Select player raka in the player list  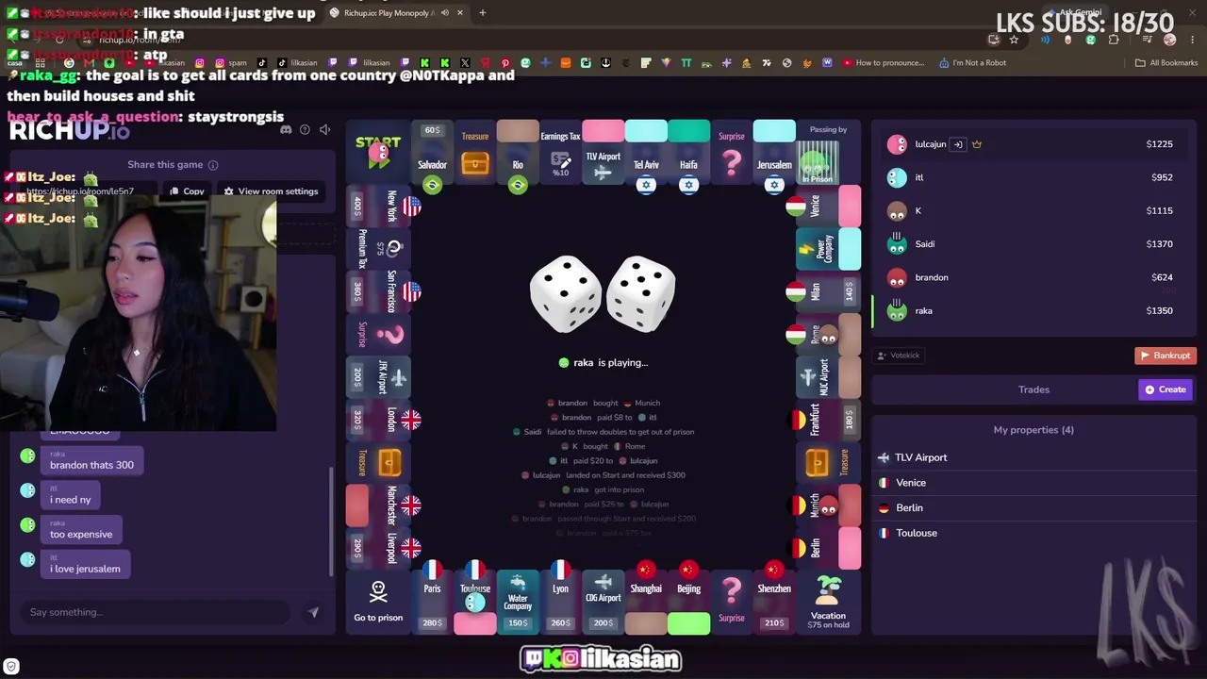pos(1033,311)
